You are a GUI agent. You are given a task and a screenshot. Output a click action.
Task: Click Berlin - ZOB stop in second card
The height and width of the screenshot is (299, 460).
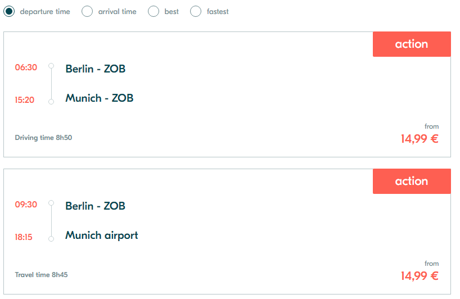[96, 206]
